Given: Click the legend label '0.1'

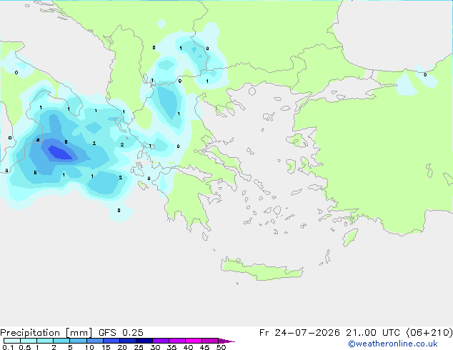Looking at the screenshot, I should click(8, 347).
